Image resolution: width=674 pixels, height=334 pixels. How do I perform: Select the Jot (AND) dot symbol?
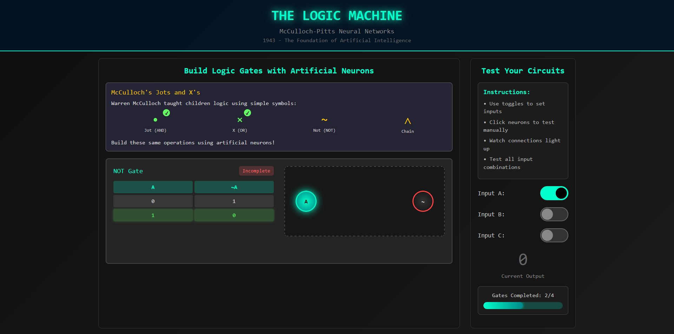click(155, 120)
